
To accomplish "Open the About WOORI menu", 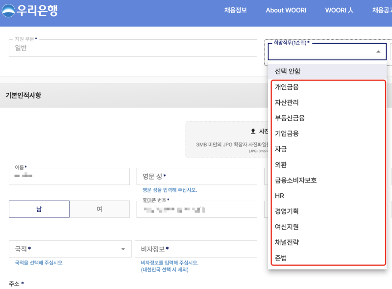I will coord(286,10).
